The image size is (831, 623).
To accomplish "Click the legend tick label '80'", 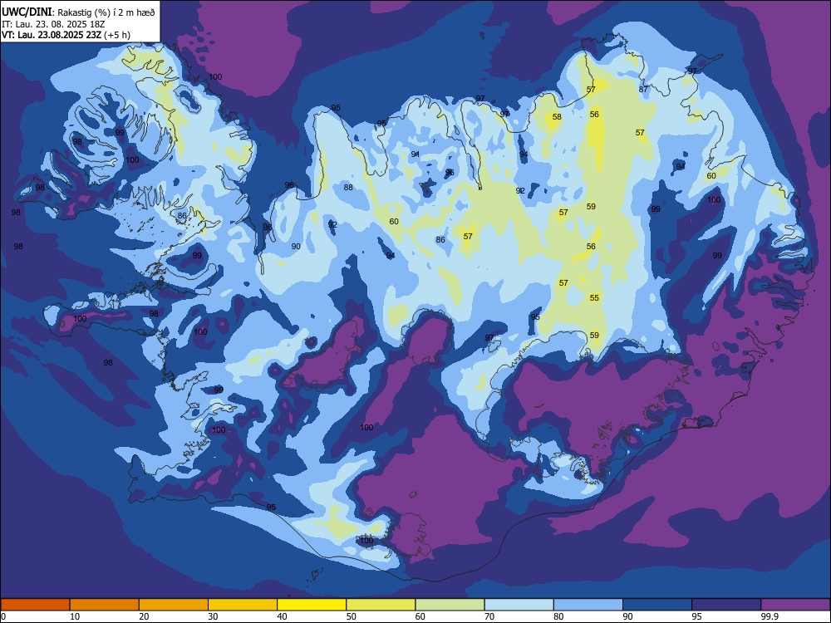I will (x=558, y=616).
